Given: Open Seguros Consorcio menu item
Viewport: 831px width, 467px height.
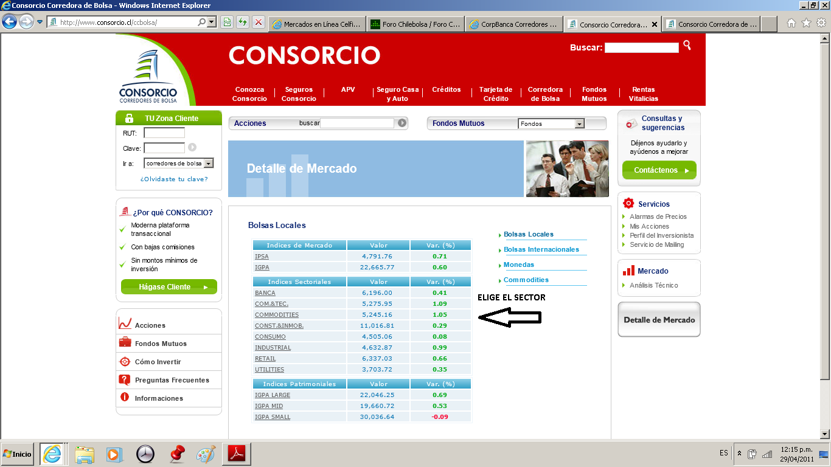Looking at the screenshot, I should [x=299, y=94].
